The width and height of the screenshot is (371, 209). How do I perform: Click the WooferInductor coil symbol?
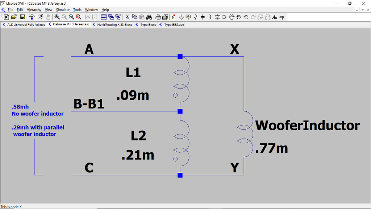(245, 134)
